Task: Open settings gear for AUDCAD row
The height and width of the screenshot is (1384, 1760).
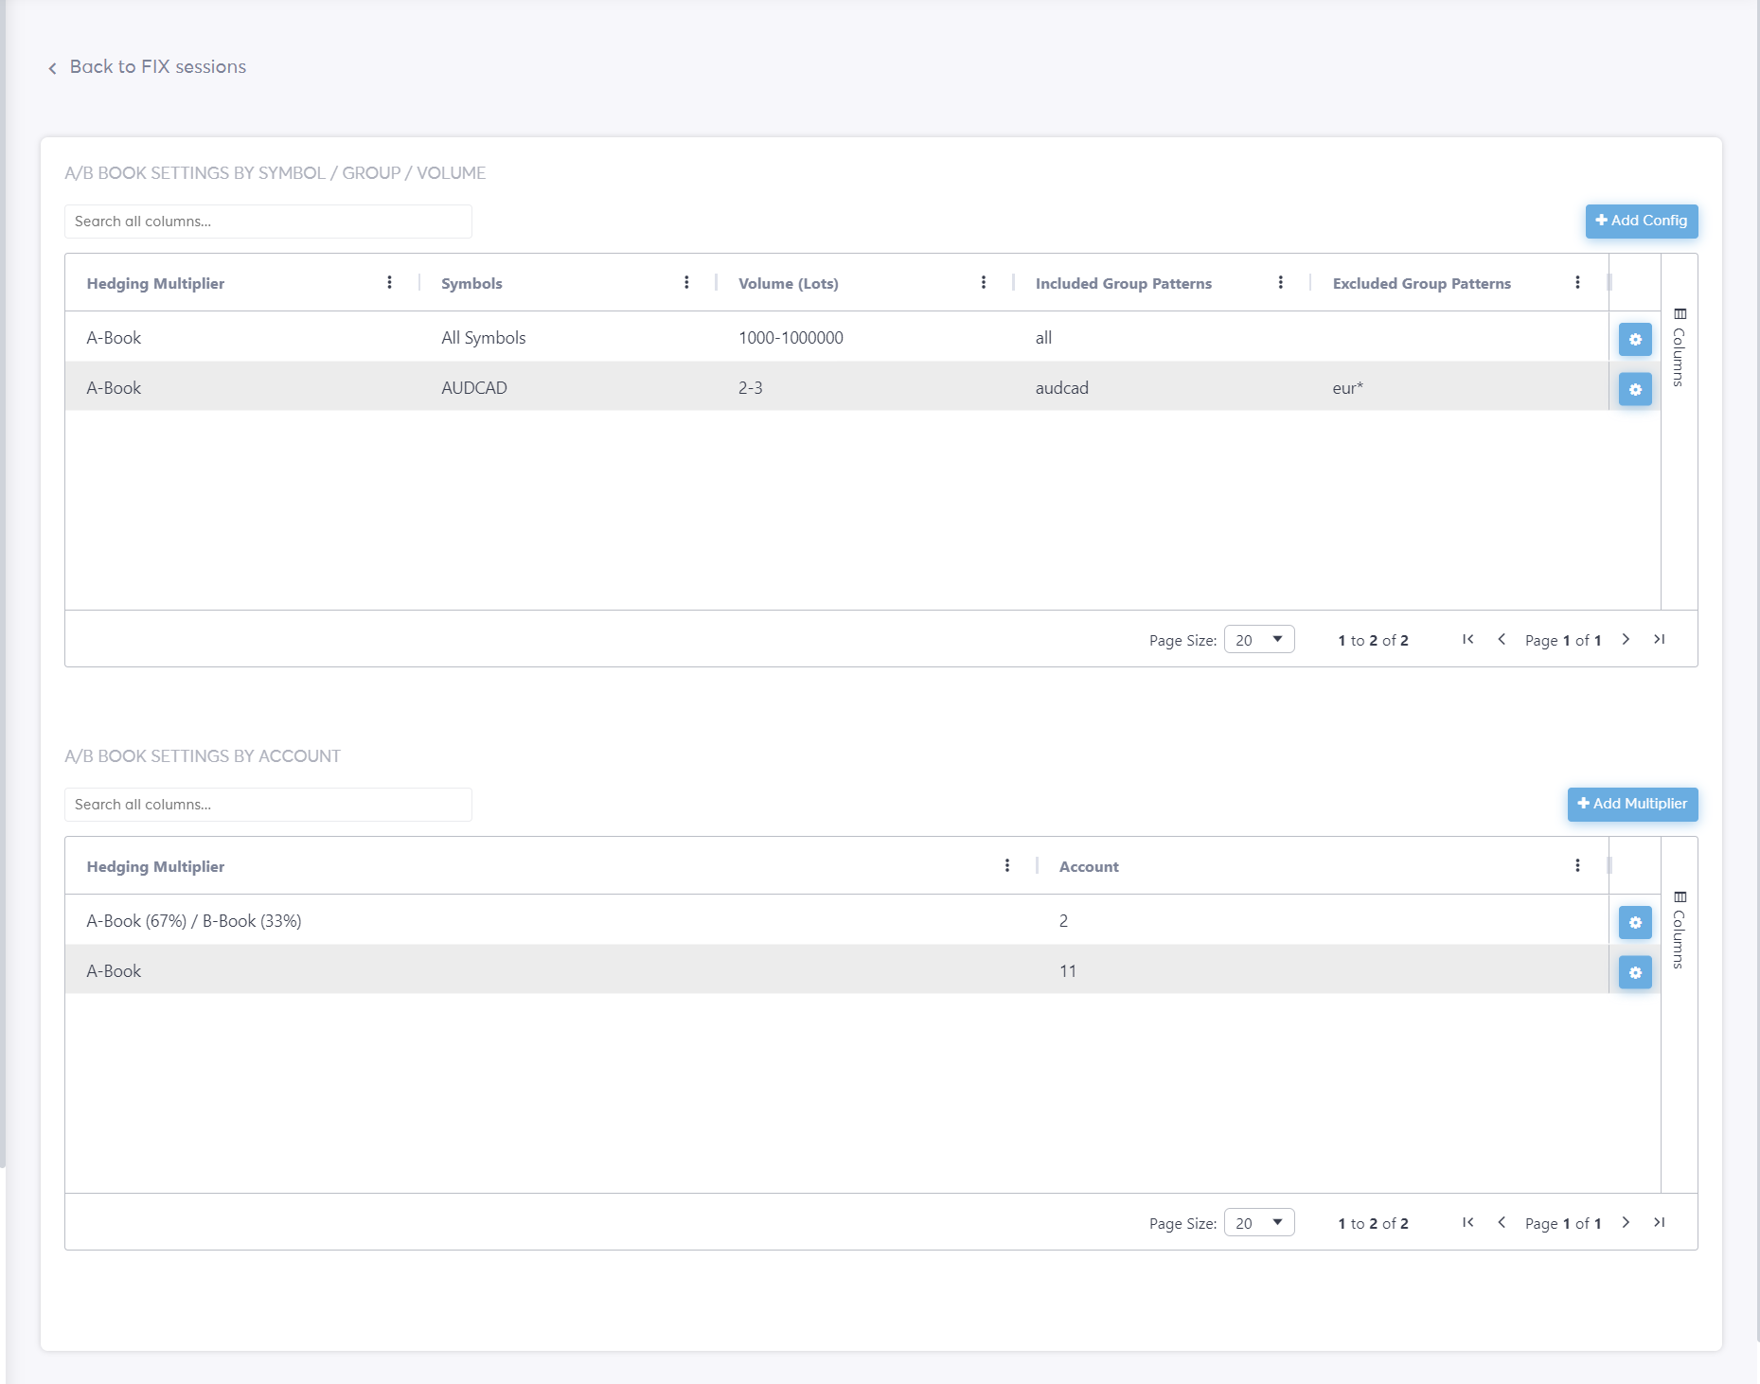Action: tap(1634, 389)
